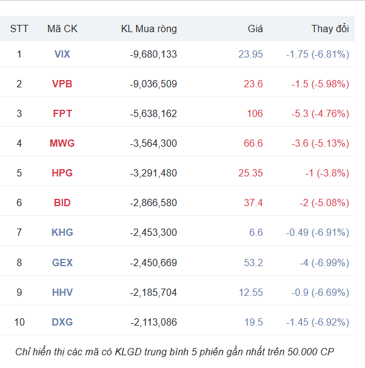Select net volume -9,680,133 for VIX
The image size is (365, 368).
pos(153,55)
